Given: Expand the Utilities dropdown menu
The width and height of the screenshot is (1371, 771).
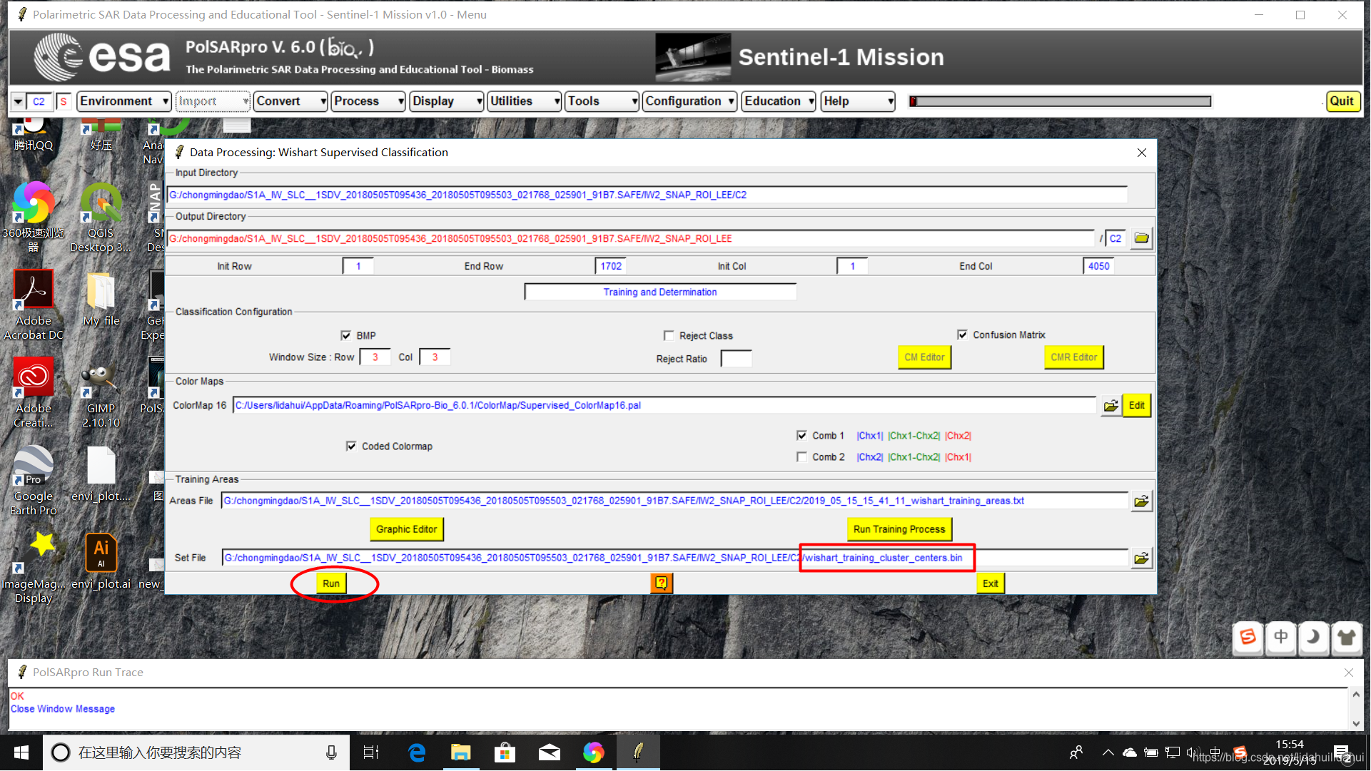Looking at the screenshot, I should point(525,101).
